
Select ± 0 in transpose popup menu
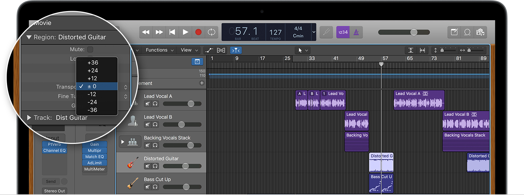[x=97, y=86]
